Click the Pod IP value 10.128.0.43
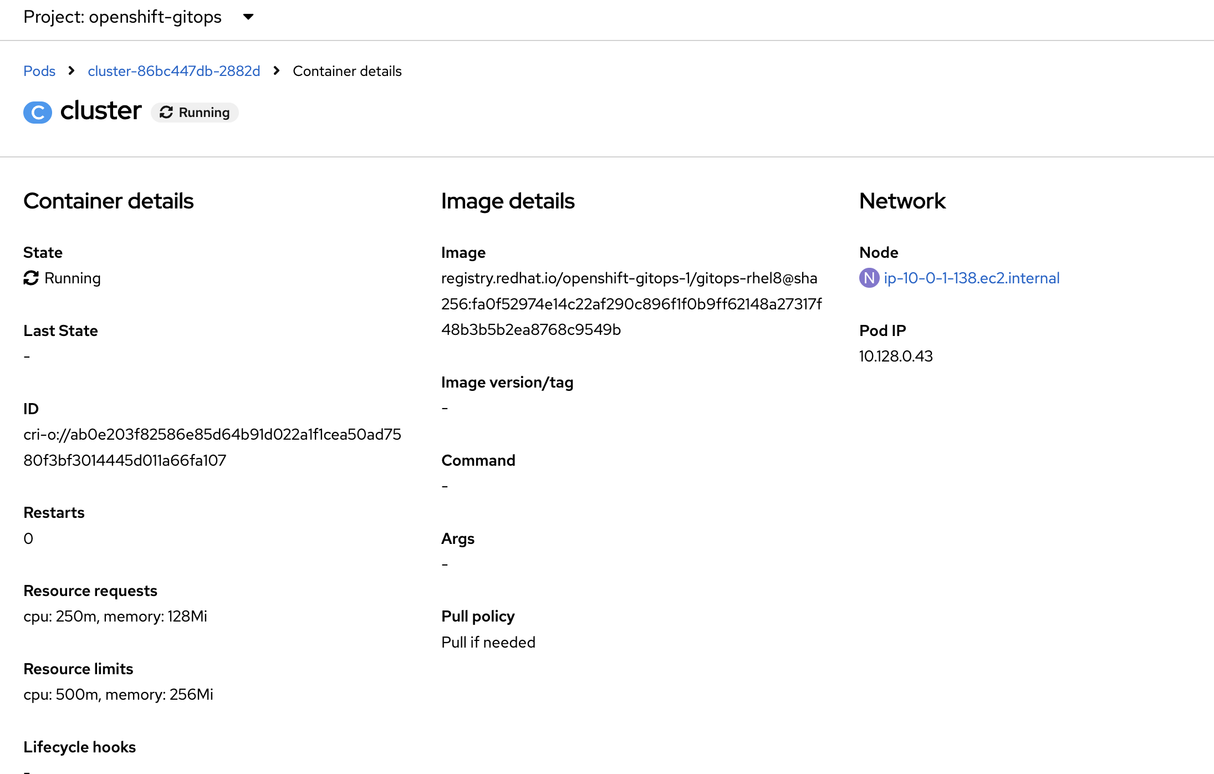The height and width of the screenshot is (774, 1214). coord(896,356)
